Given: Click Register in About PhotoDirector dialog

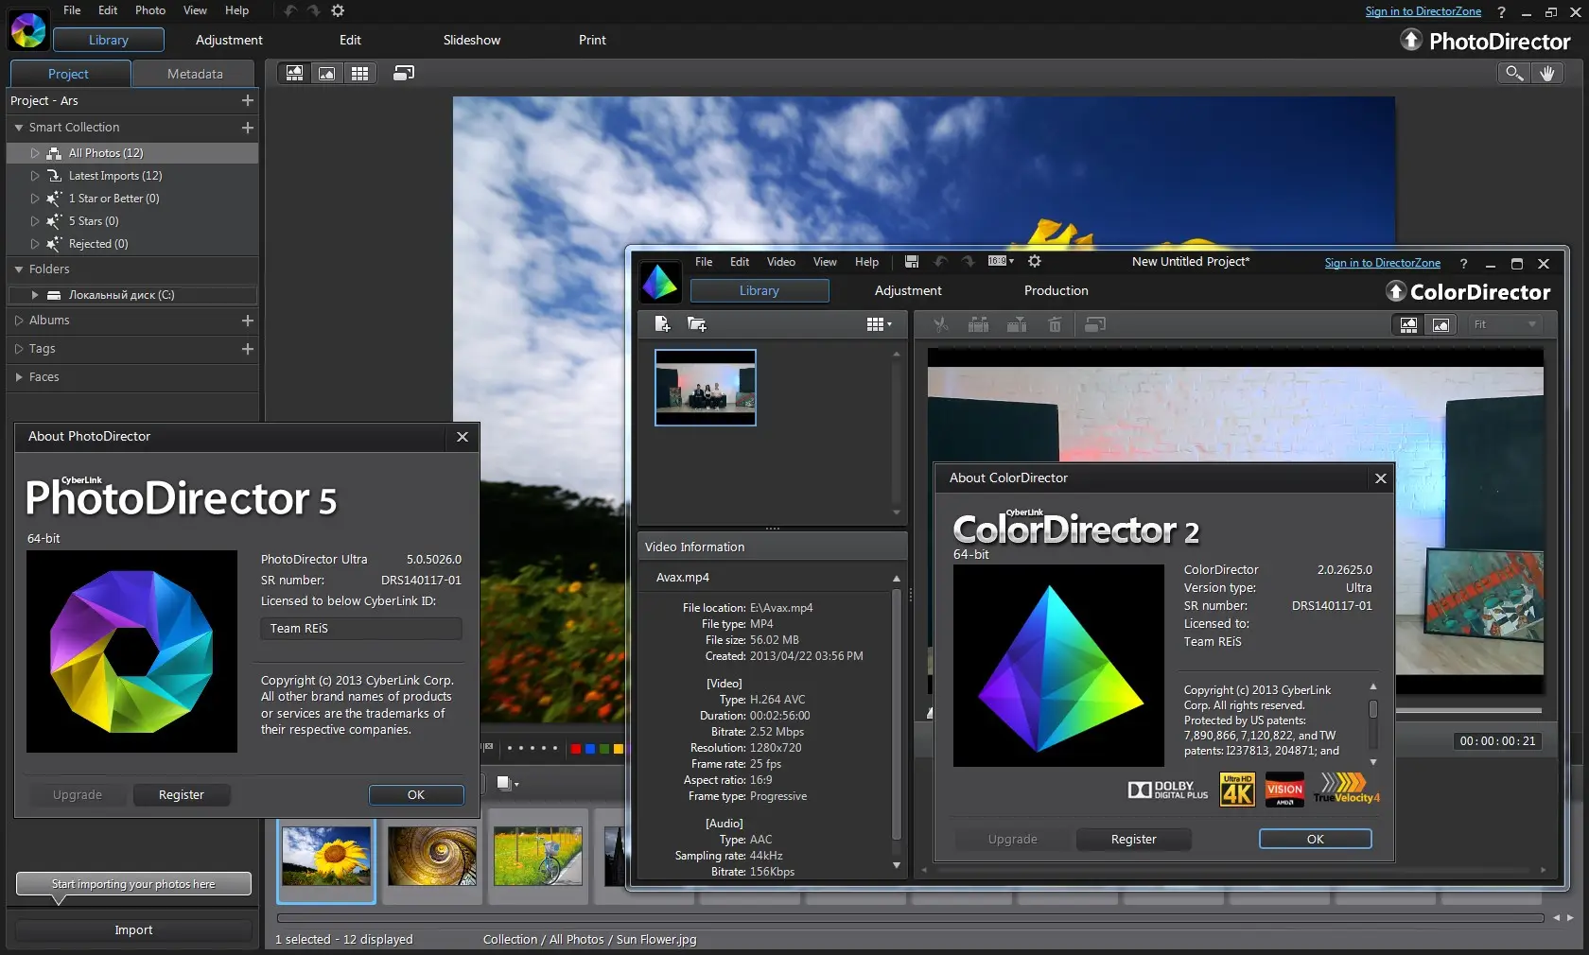Looking at the screenshot, I should pyautogui.click(x=182, y=795).
